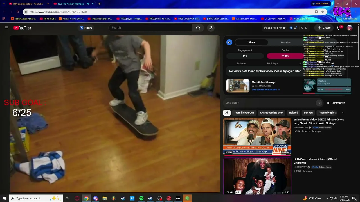Click the Summarize button
Screen dimensions: 360x202
click(x=336, y=103)
